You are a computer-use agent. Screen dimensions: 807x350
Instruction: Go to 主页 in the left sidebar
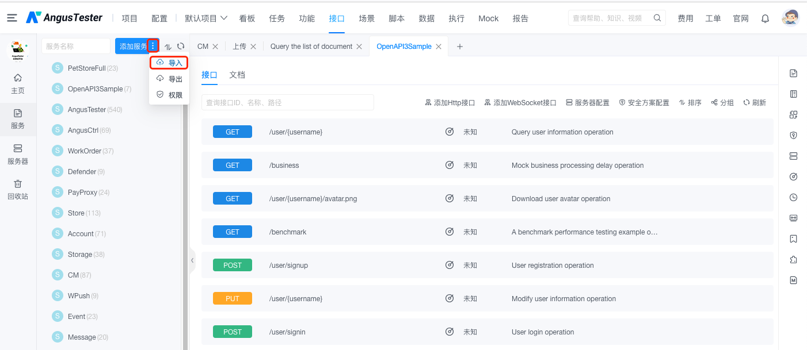(x=18, y=84)
